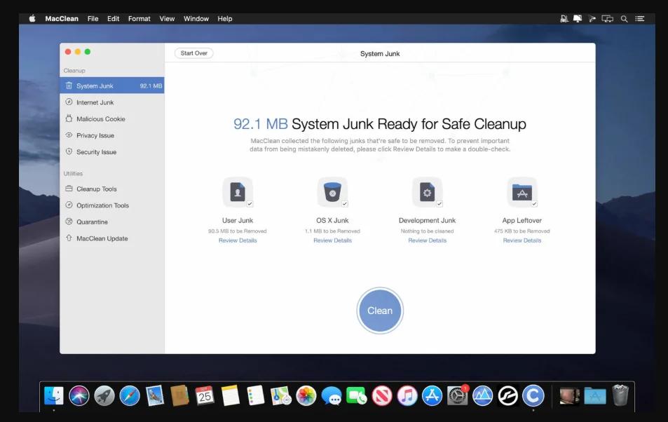
Task: Click the Spotlight search icon in menu bar
Action: tap(624, 19)
